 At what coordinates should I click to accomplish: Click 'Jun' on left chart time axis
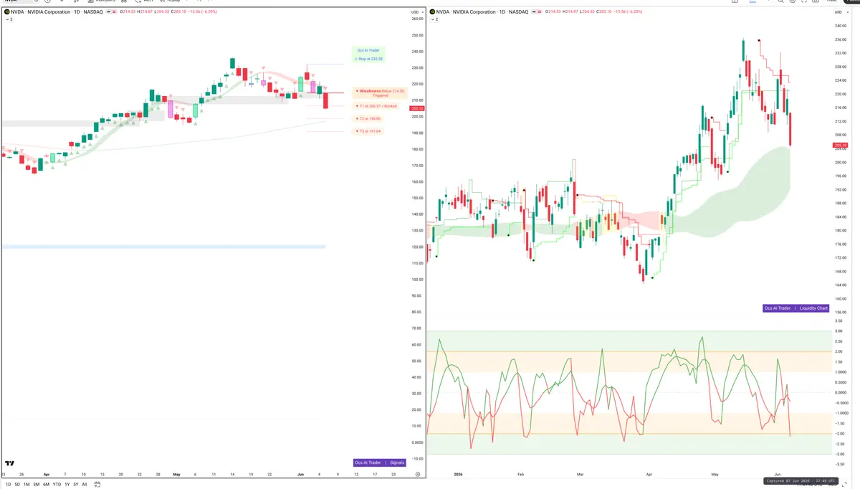pos(300,475)
